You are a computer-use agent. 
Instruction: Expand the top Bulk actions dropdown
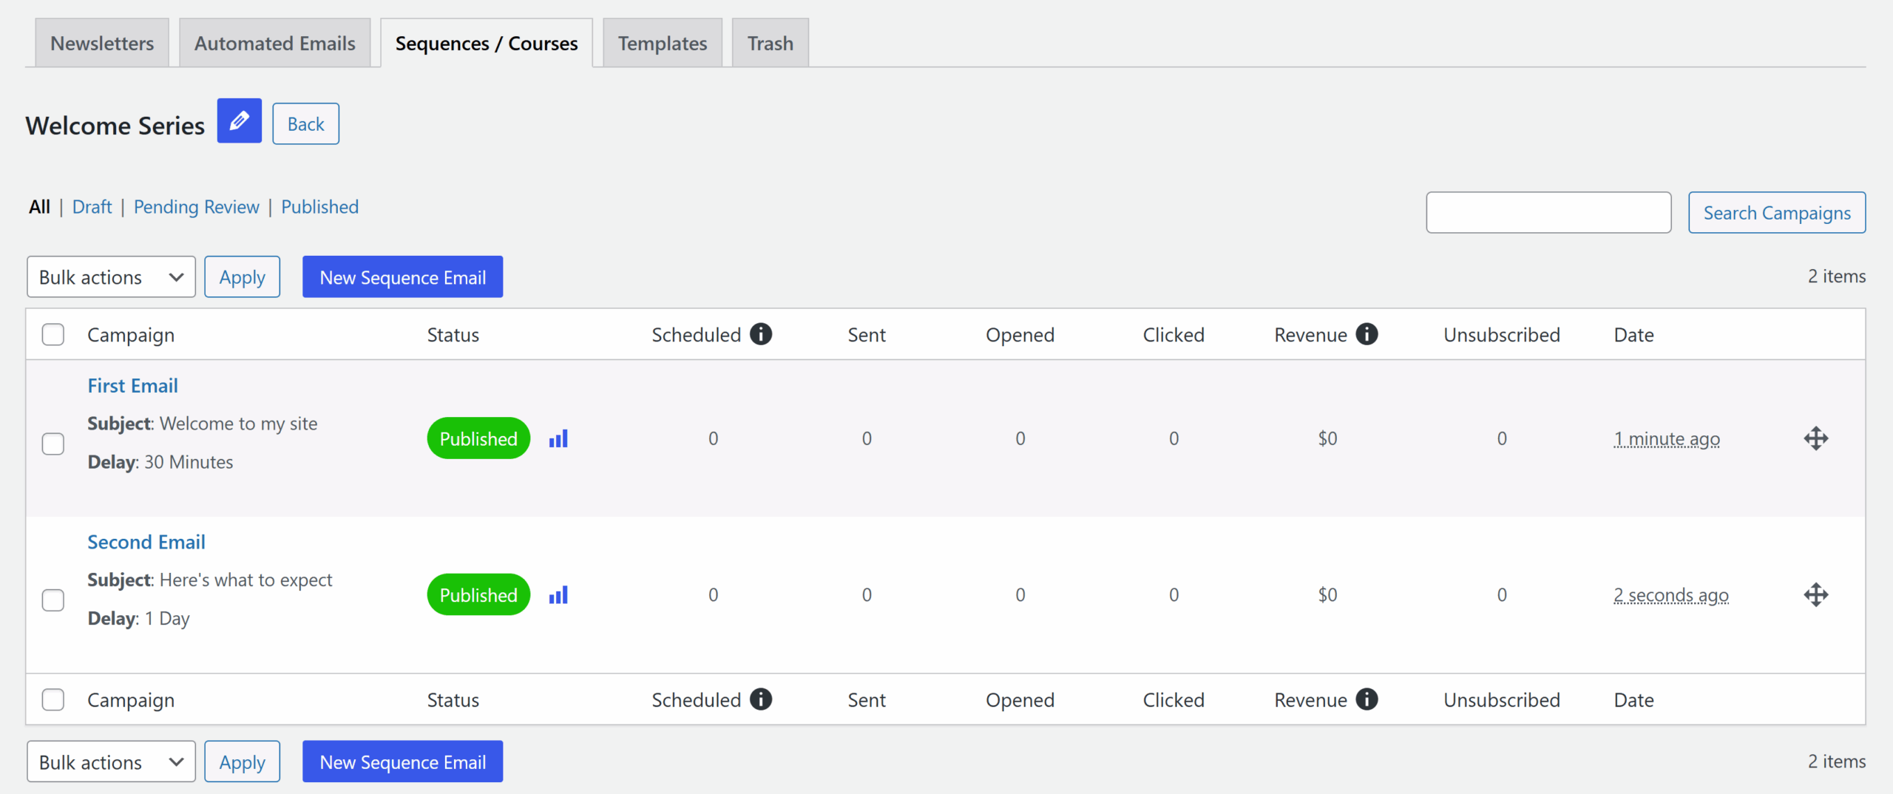coord(111,277)
